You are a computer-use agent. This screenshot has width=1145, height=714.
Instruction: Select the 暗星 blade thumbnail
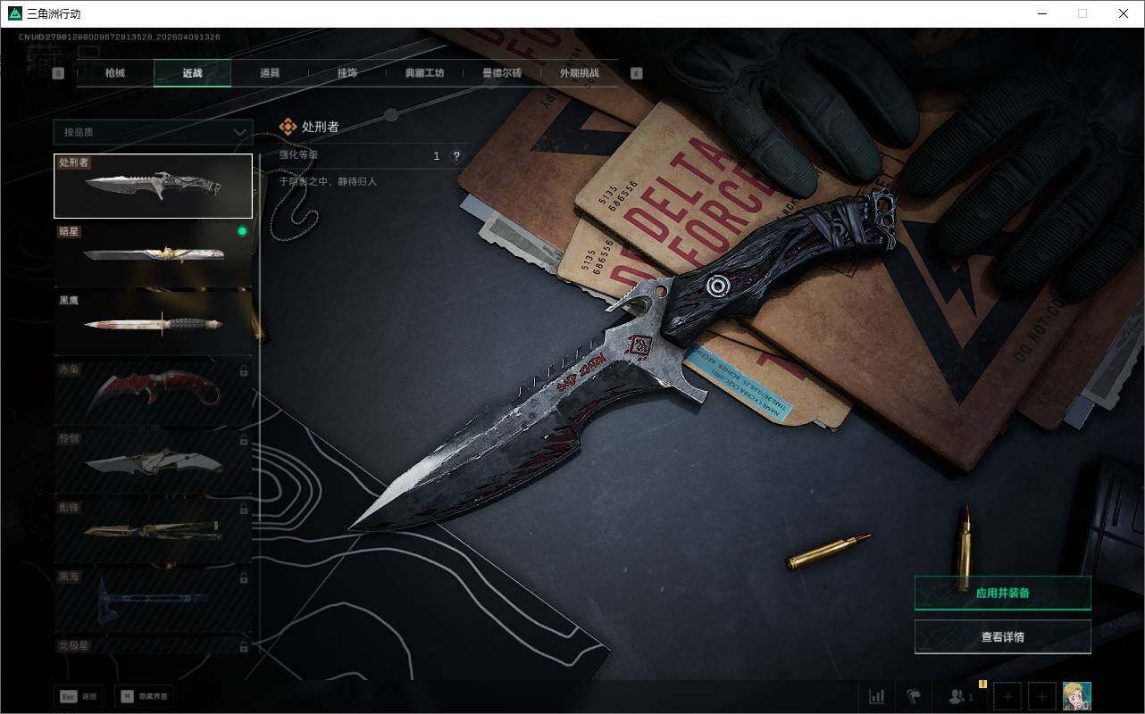click(x=153, y=253)
